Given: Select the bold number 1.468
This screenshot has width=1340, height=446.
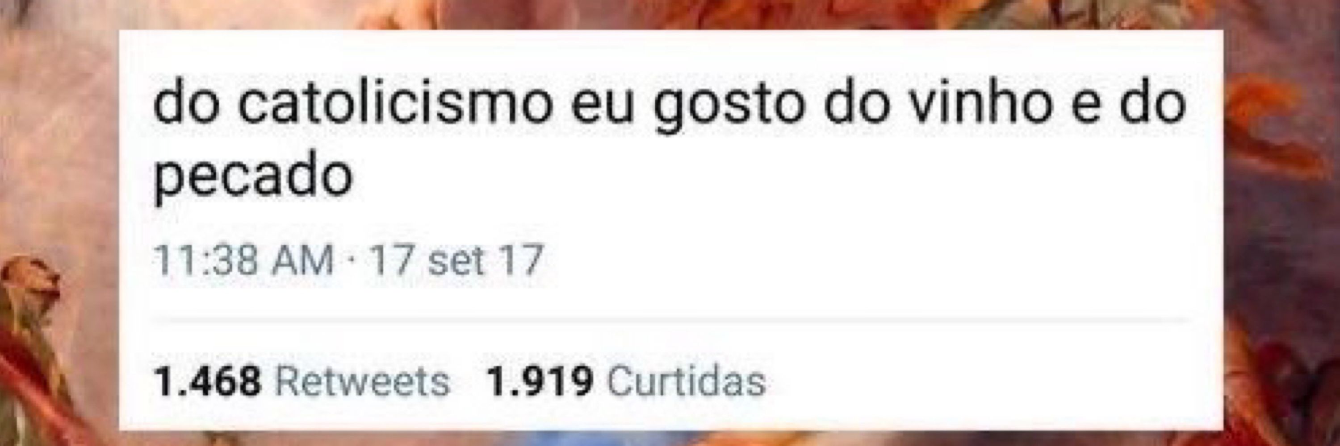Looking at the screenshot, I should [207, 382].
